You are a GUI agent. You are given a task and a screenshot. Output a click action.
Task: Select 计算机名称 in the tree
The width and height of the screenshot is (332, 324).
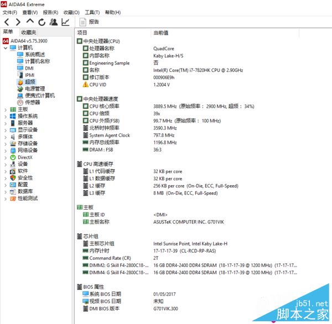pyautogui.click(x=33, y=61)
